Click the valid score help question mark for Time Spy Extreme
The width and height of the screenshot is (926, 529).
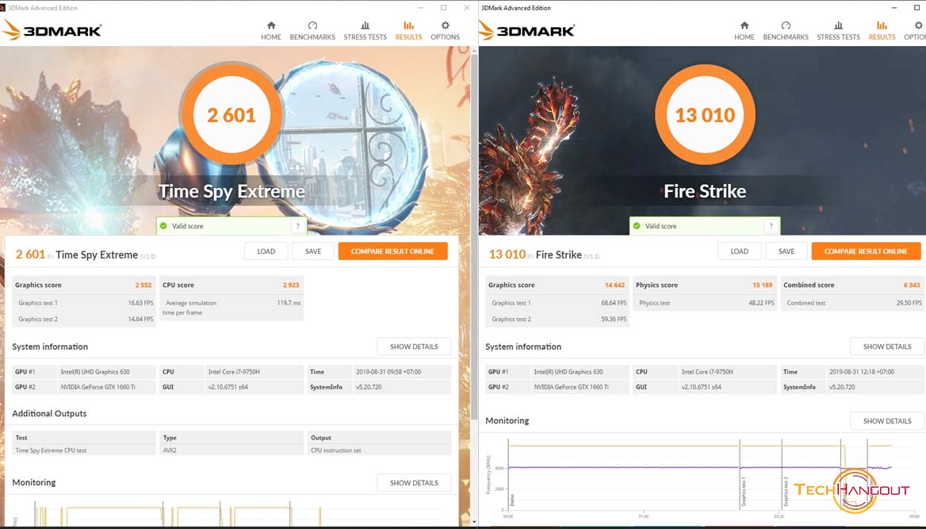pos(297,226)
